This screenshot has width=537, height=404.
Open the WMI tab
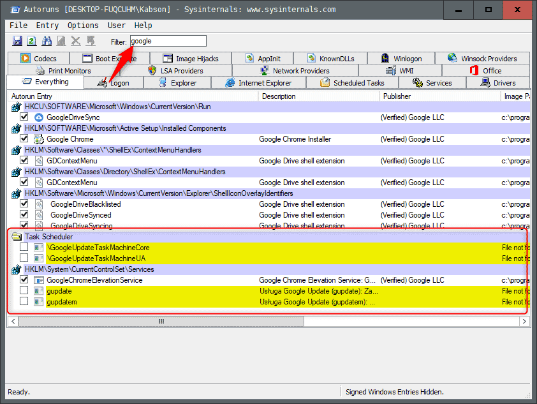400,71
